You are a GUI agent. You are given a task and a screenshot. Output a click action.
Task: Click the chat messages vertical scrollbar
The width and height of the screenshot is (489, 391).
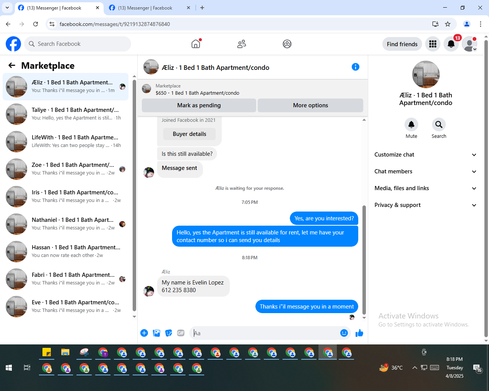point(364,260)
